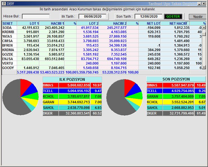Click the SON POZISYON pie chart
208x167 pixels.
click(124, 97)
